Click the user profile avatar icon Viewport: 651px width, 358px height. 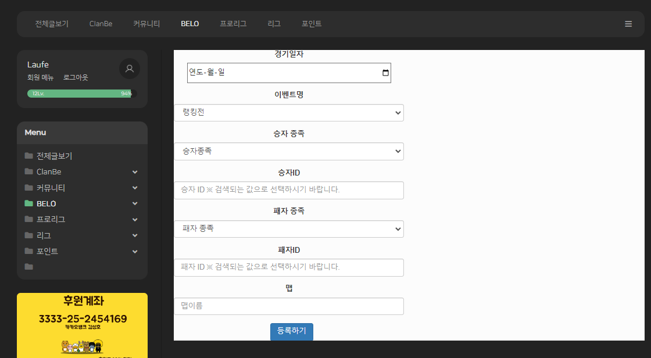130,69
